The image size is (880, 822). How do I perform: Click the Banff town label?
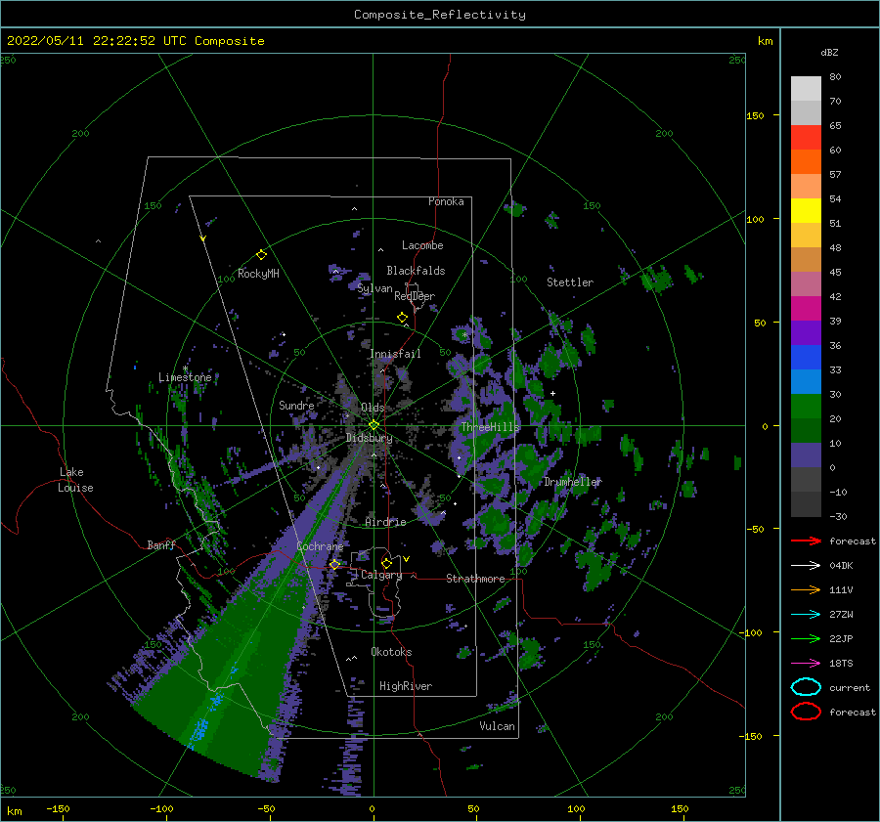point(161,544)
